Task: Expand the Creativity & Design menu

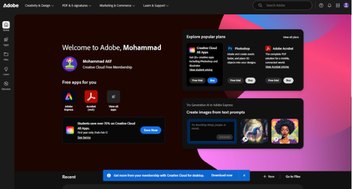Action: pos(39,6)
